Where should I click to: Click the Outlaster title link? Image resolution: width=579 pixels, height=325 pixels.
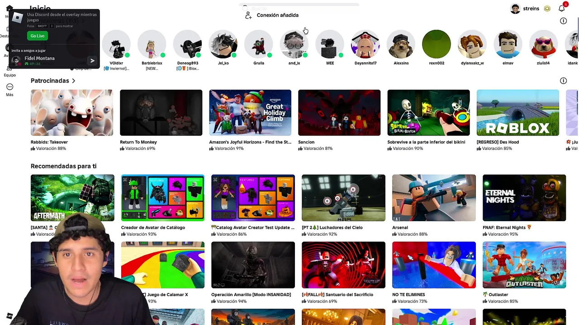pyautogui.click(x=498, y=295)
